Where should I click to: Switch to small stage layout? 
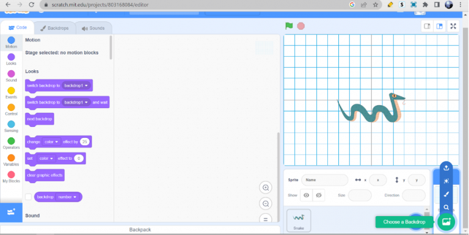427,26
